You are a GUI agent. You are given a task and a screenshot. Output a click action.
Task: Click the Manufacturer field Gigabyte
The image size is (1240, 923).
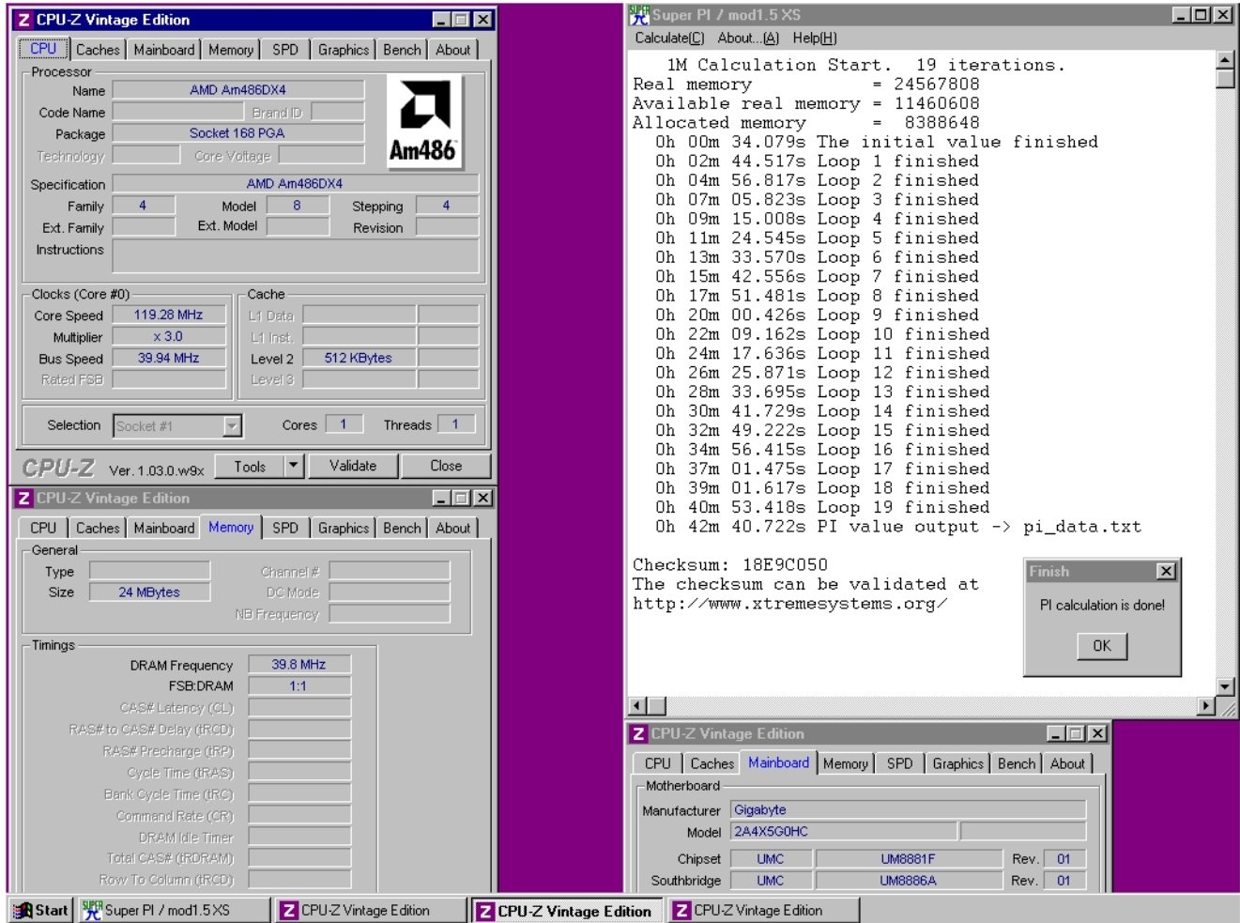(x=908, y=810)
